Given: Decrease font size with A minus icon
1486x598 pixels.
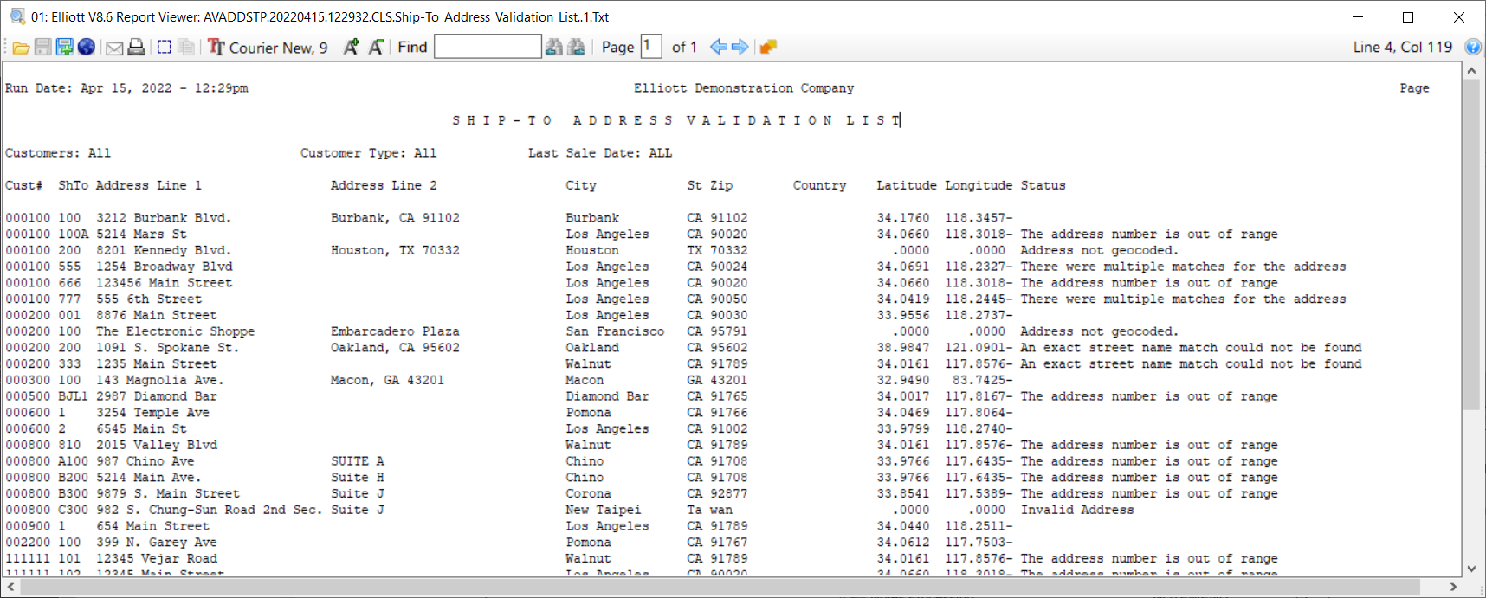Looking at the screenshot, I should tap(376, 47).
